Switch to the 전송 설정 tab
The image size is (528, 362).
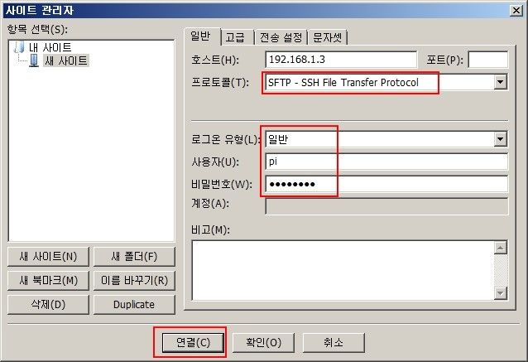point(281,37)
